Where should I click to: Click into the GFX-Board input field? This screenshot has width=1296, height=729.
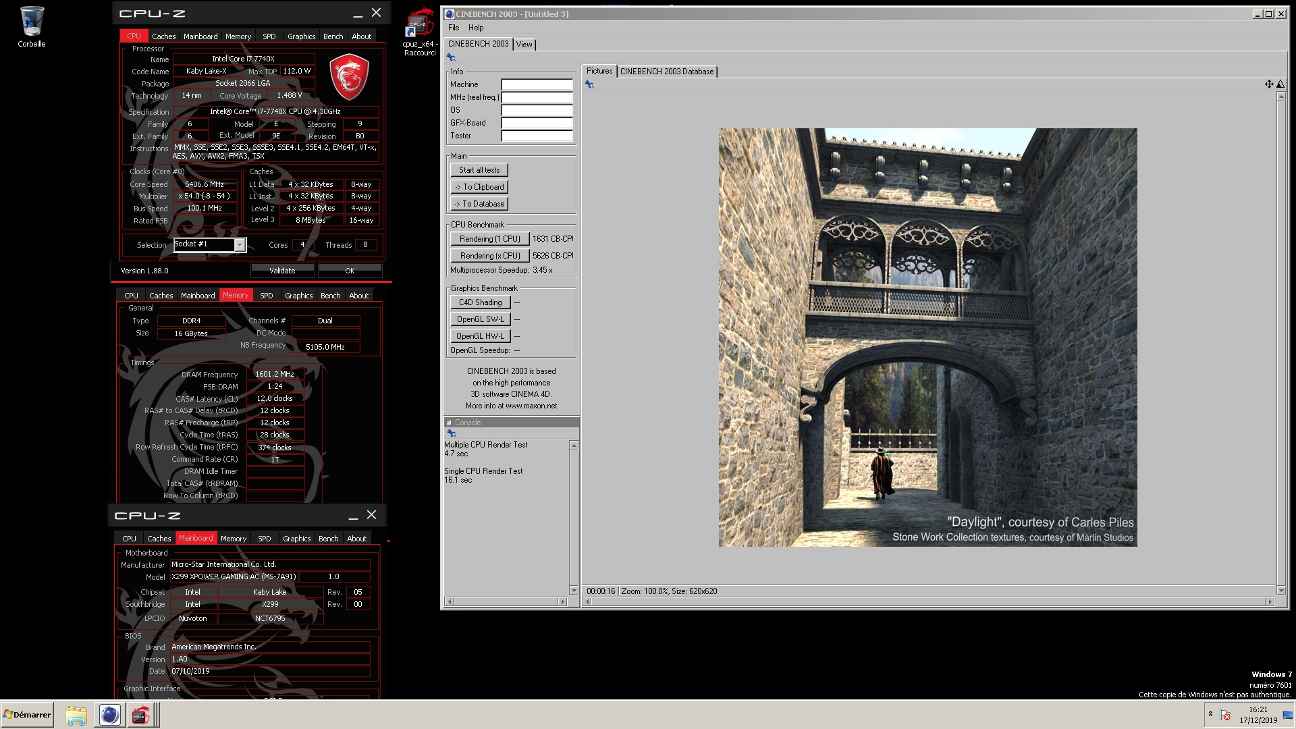point(537,123)
